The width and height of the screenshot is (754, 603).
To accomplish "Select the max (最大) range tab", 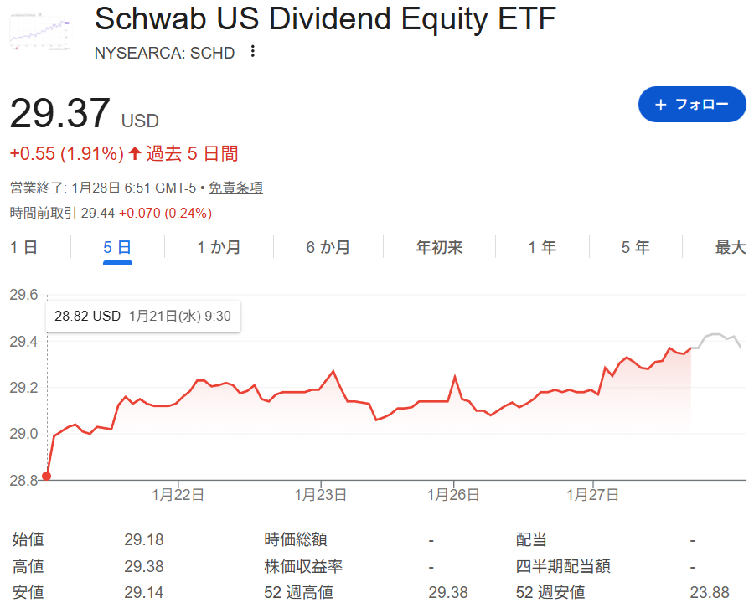I will coord(730,247).
